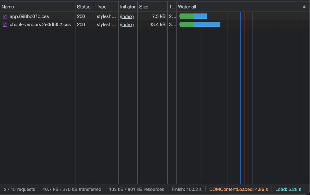The image size is (310, 195).
Task: Select the chunk-vendors.2e0dbf52.css request row name
Action: click(40, 24)
